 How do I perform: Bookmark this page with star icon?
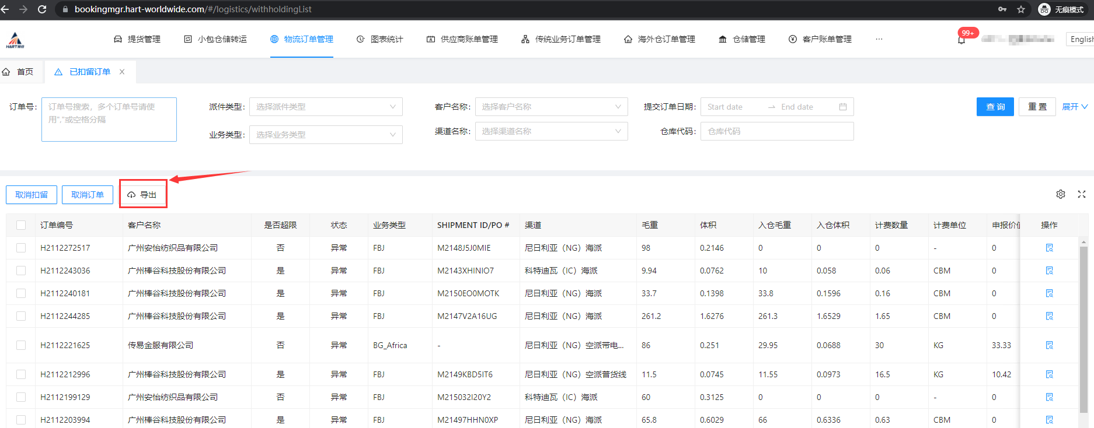coord(1021,9)
